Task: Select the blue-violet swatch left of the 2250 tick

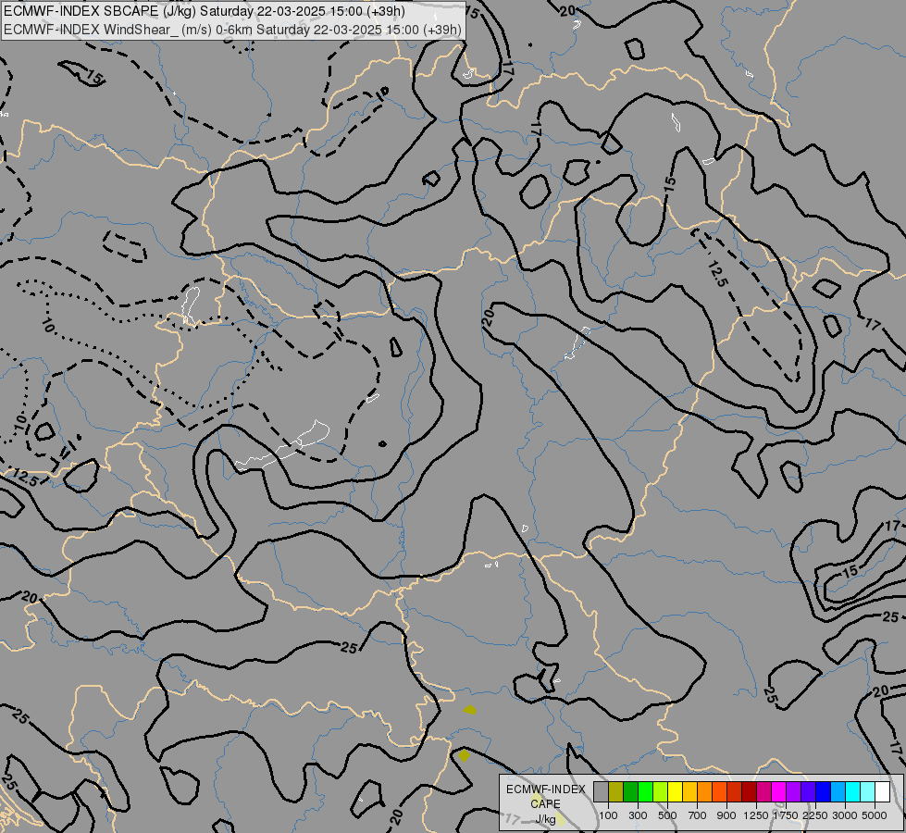Action: pyautogui.click(x=808, y=791)
